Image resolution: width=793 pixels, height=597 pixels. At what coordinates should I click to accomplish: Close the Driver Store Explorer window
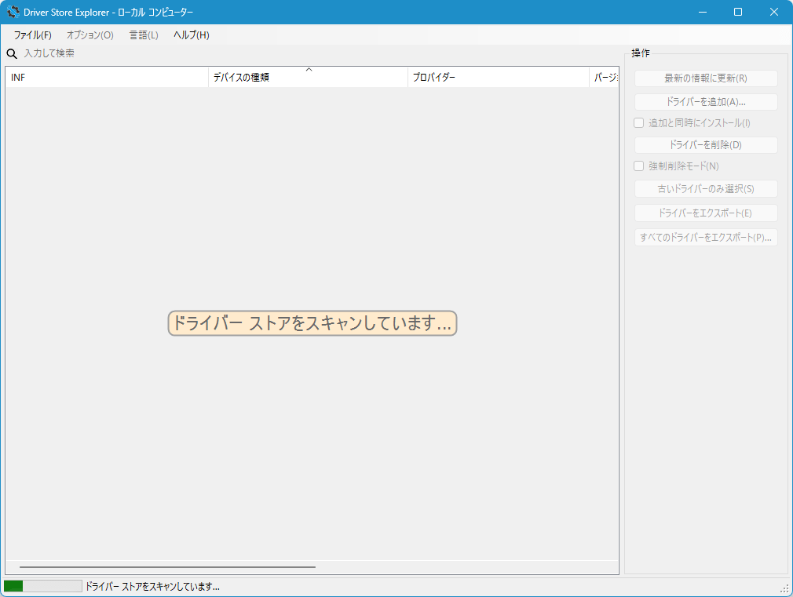click(774, 12)
